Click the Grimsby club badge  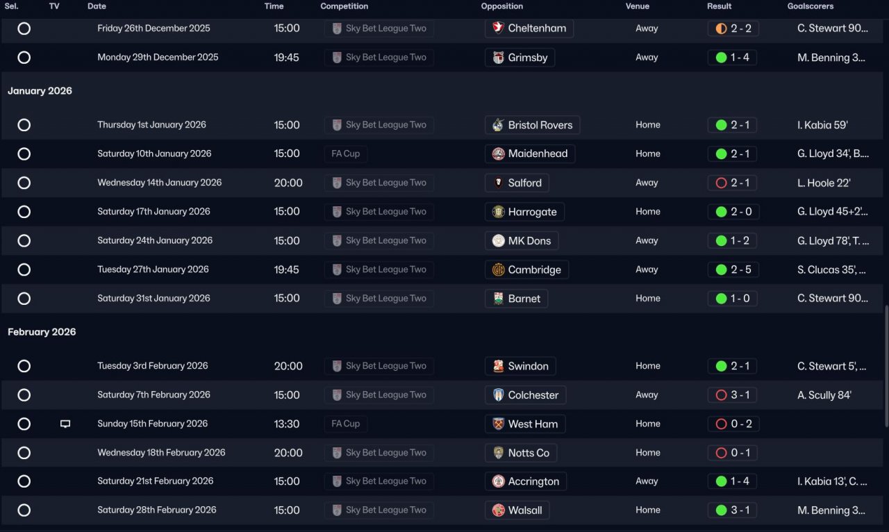tap(498, 58)
